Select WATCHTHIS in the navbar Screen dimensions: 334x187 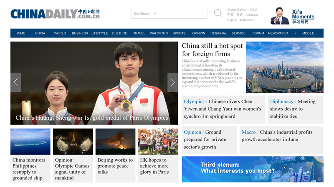pos(159,33)
